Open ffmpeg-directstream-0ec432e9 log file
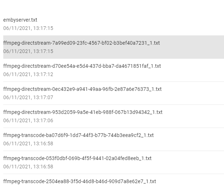This screenshot has height=186, width=224. [x=82, y=89]
